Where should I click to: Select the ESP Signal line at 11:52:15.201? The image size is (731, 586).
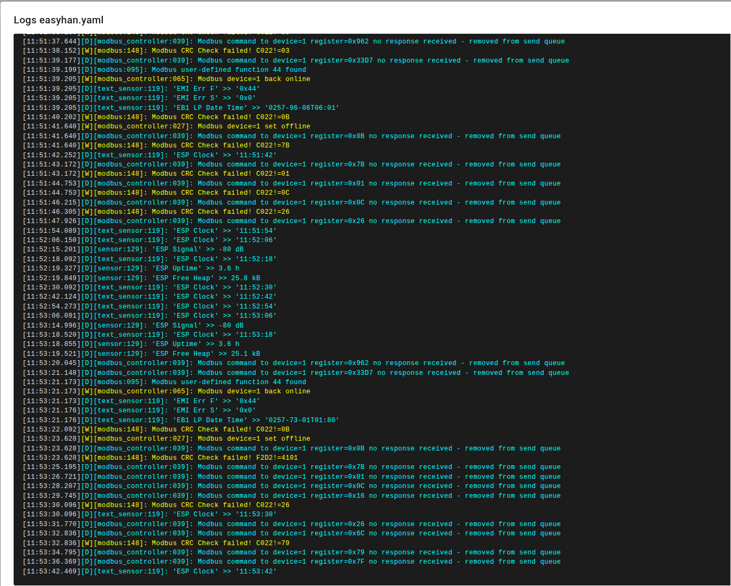pyautogui.click(x=133, y=249)
